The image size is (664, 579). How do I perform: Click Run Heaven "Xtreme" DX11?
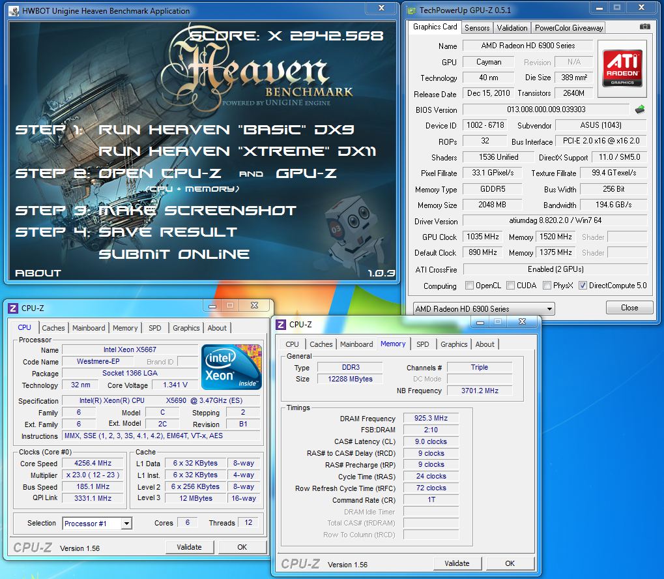237,151
